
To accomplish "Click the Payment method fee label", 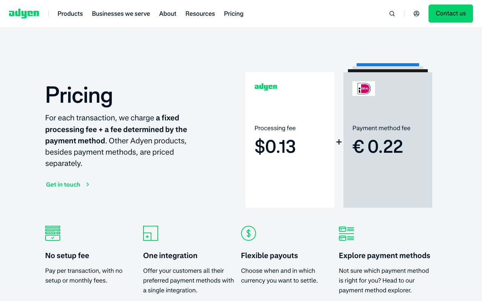I will tap(381, 128).
